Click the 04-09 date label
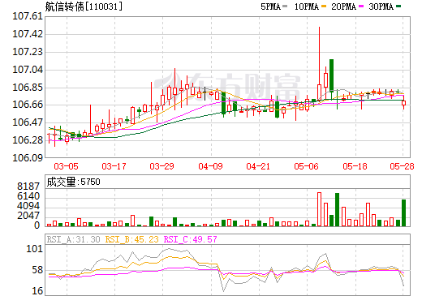422x296 pixels. pyautogui.click(x=210, y=166)
